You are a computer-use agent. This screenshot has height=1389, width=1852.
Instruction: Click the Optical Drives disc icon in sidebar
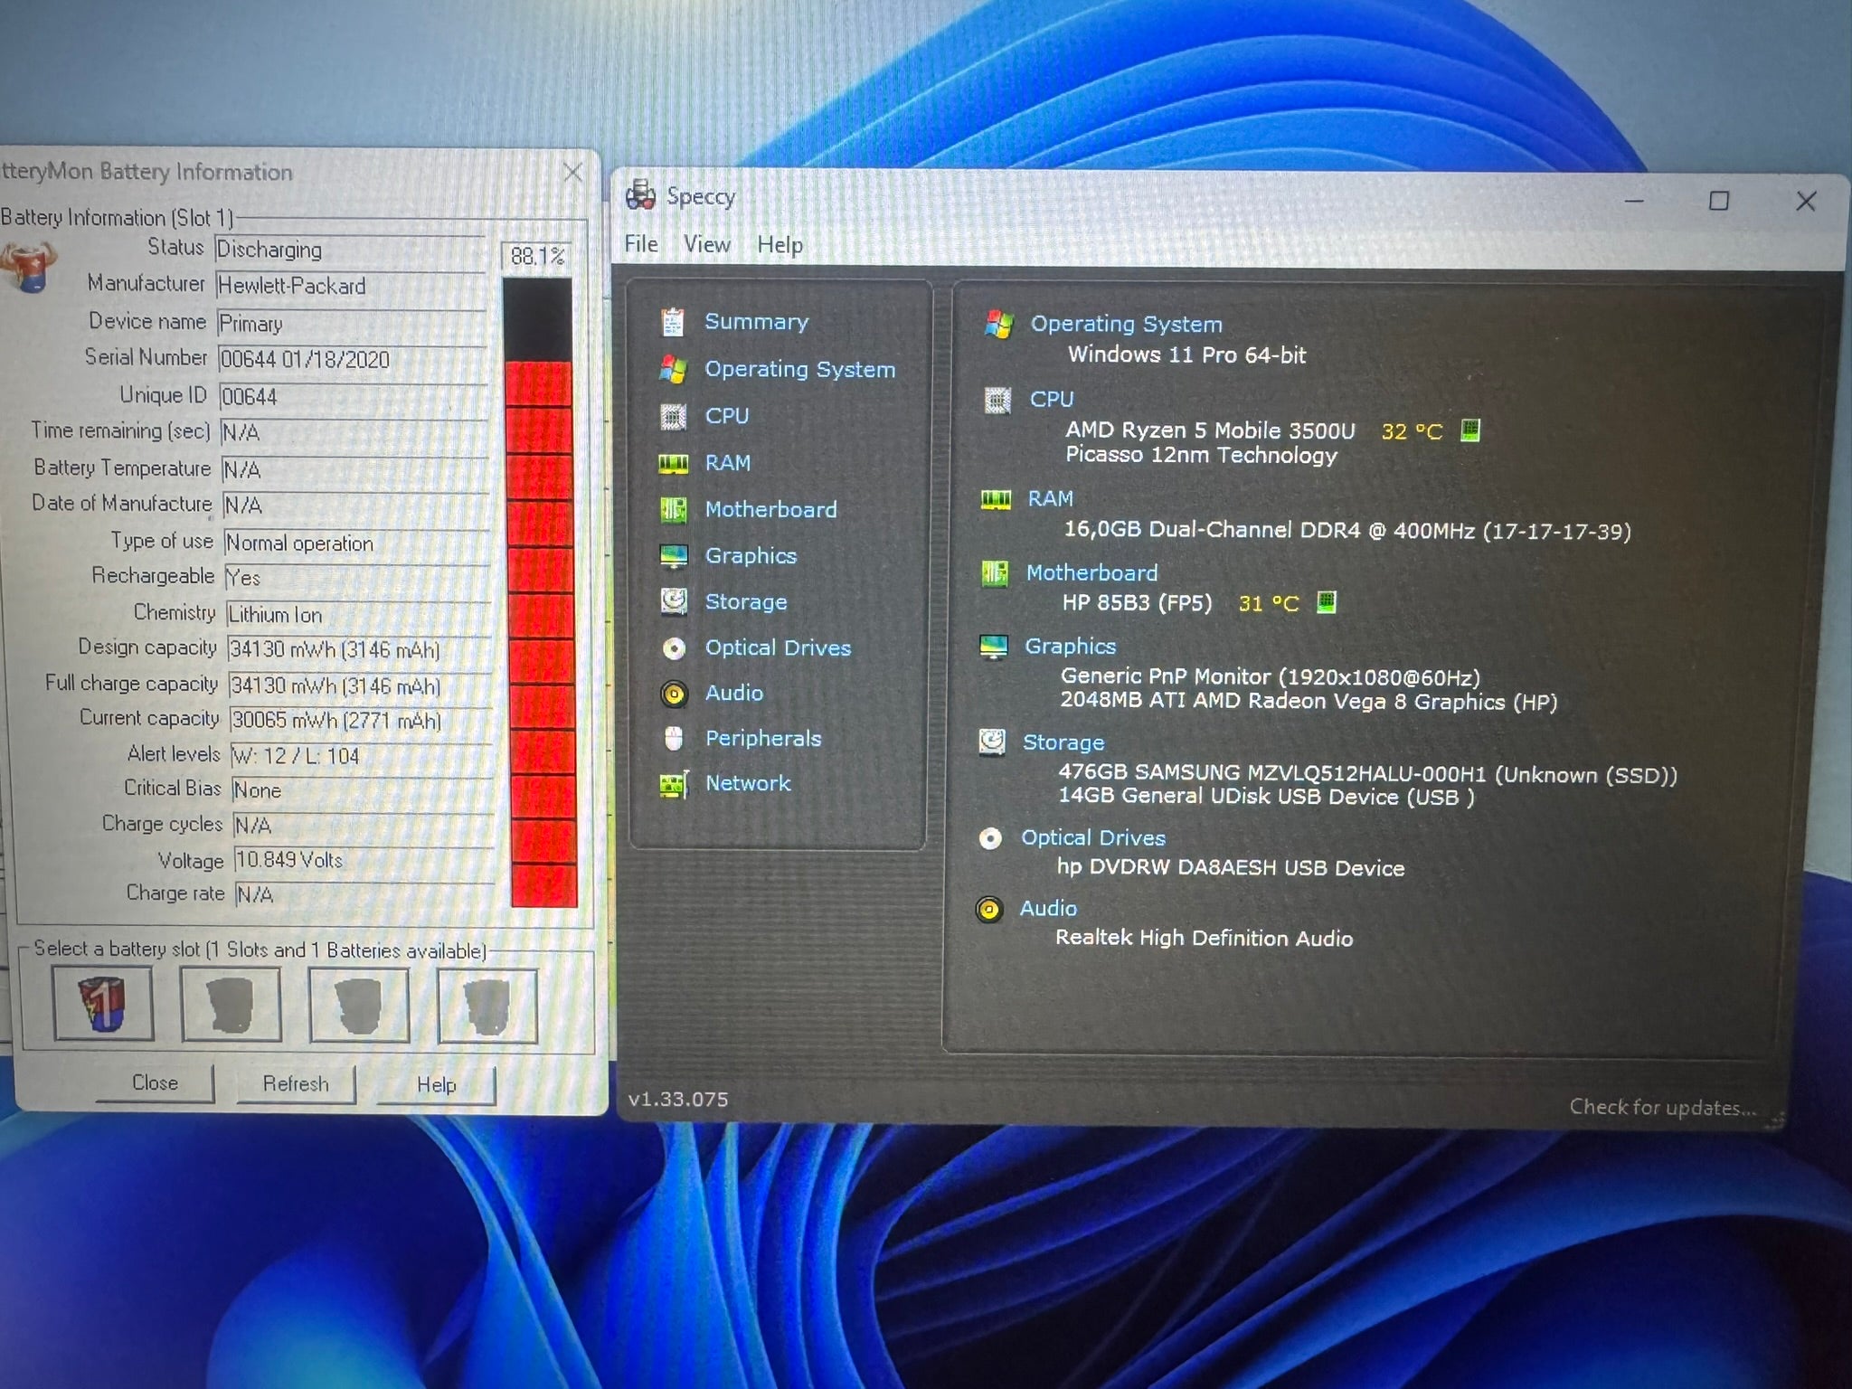(x=674, y=648)
